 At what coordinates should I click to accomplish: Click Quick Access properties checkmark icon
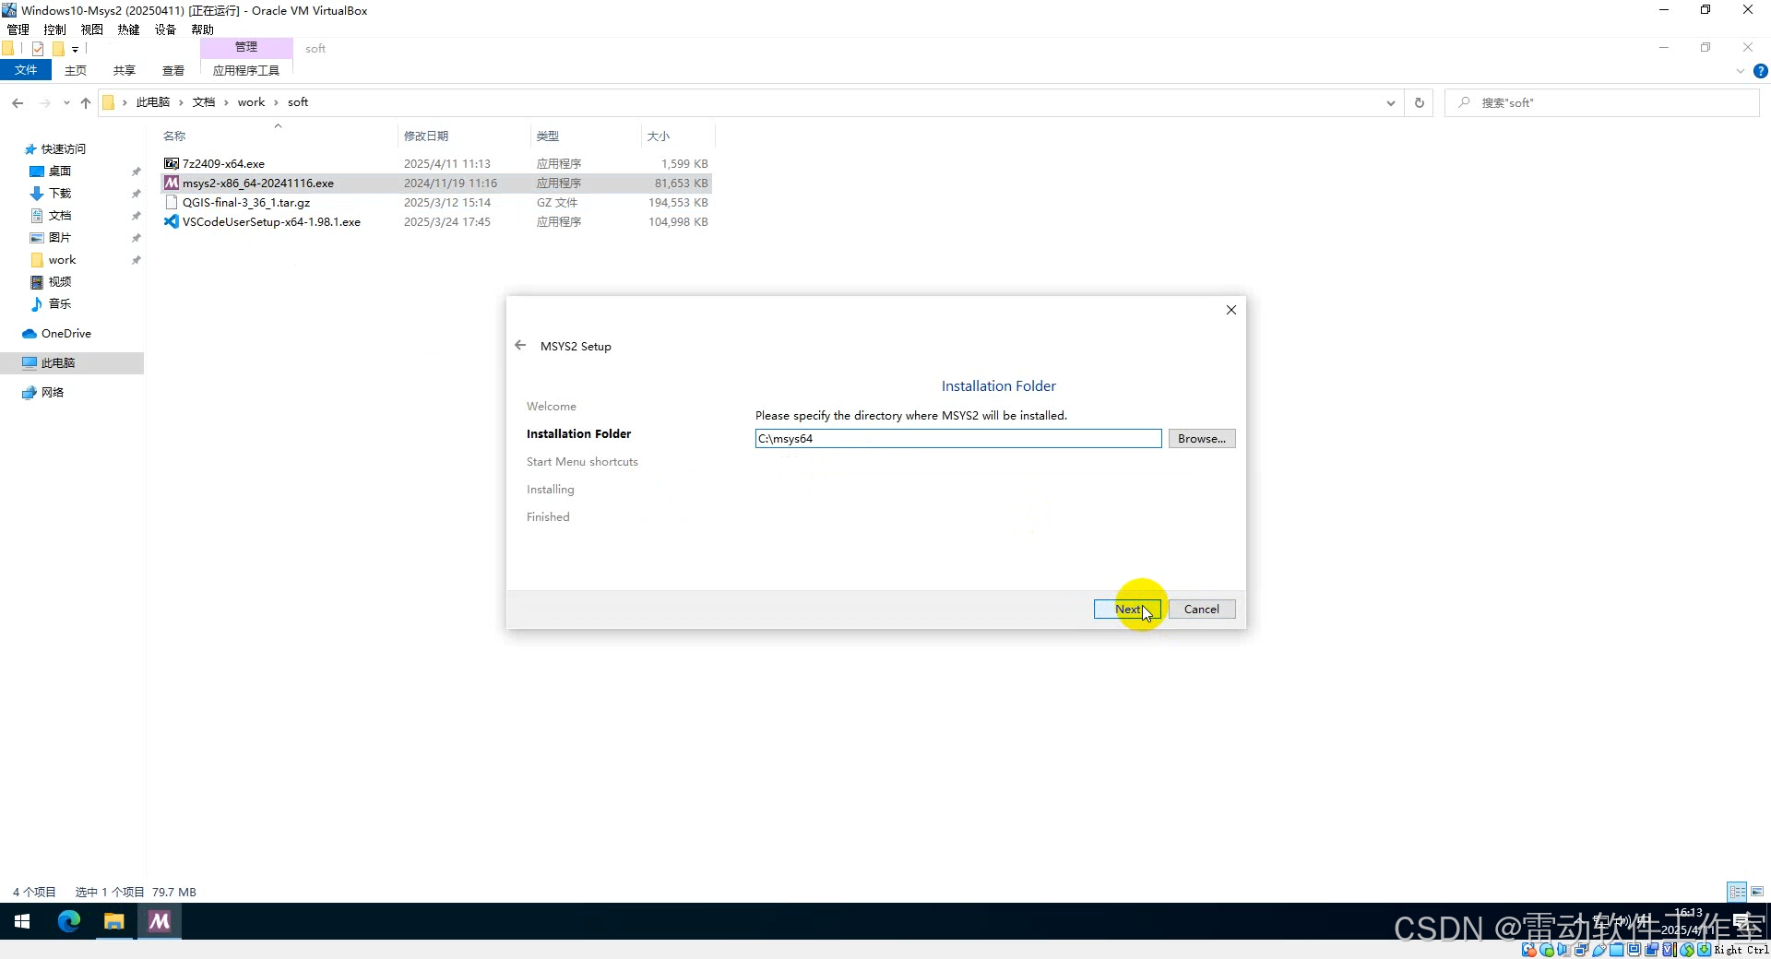38,49
